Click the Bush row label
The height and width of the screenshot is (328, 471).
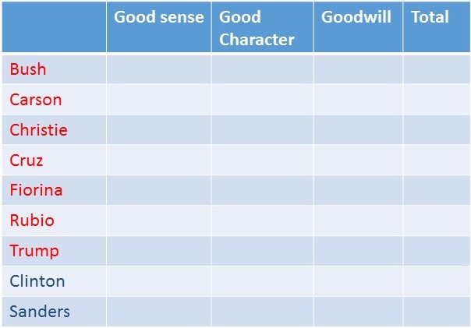[28, 69]
